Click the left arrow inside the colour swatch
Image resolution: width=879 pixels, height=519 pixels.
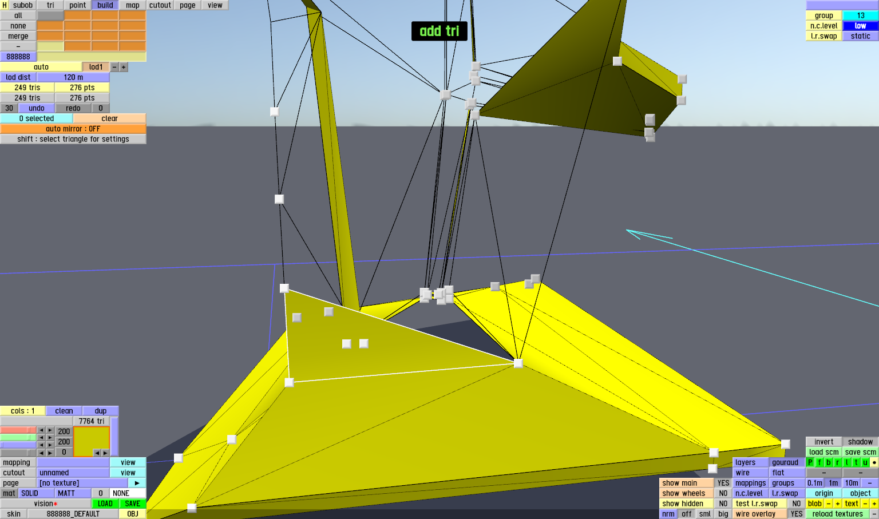pyautogui.click(x=97, y=453)
